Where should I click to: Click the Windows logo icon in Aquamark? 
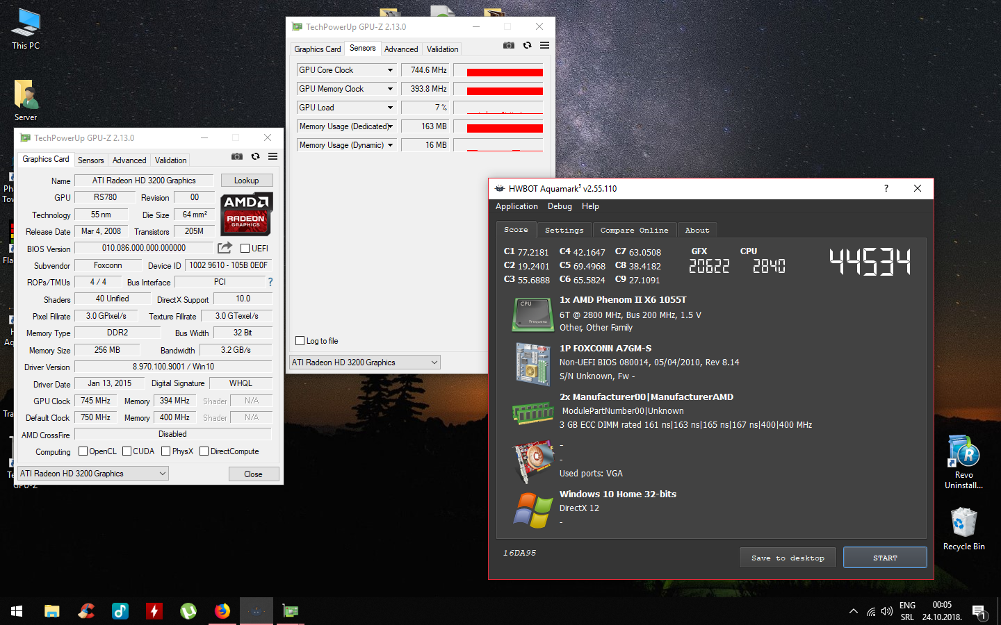[533, 510]
